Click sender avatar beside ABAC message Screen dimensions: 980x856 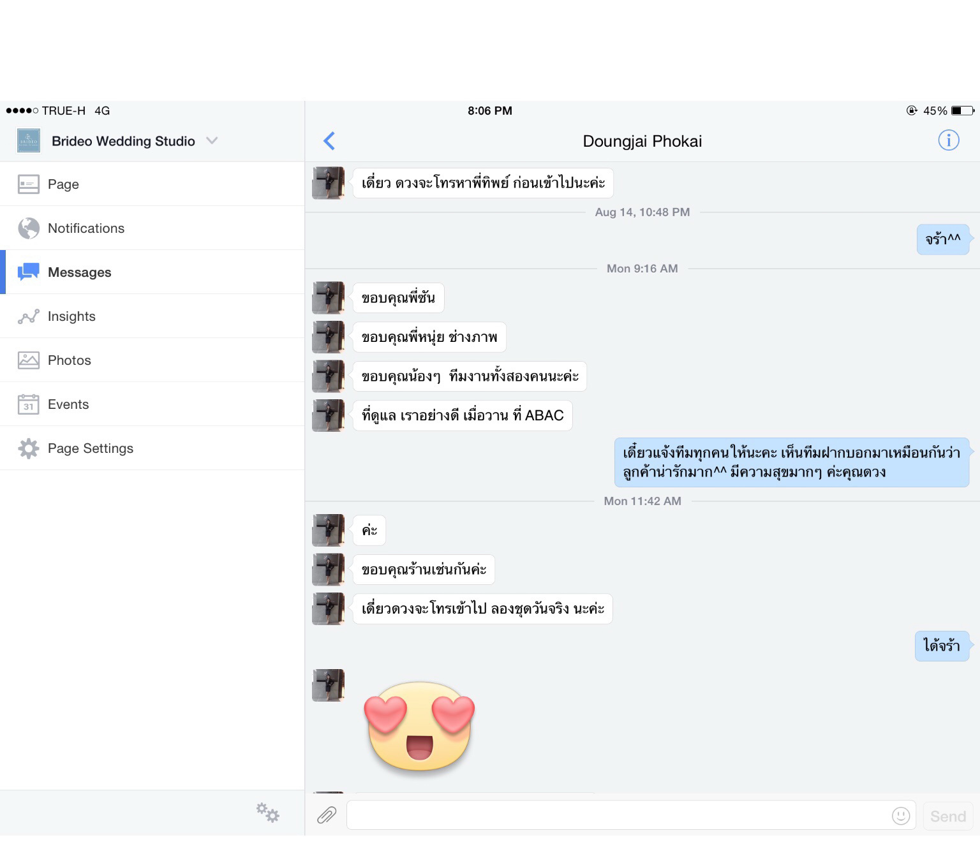coord(328,415)
